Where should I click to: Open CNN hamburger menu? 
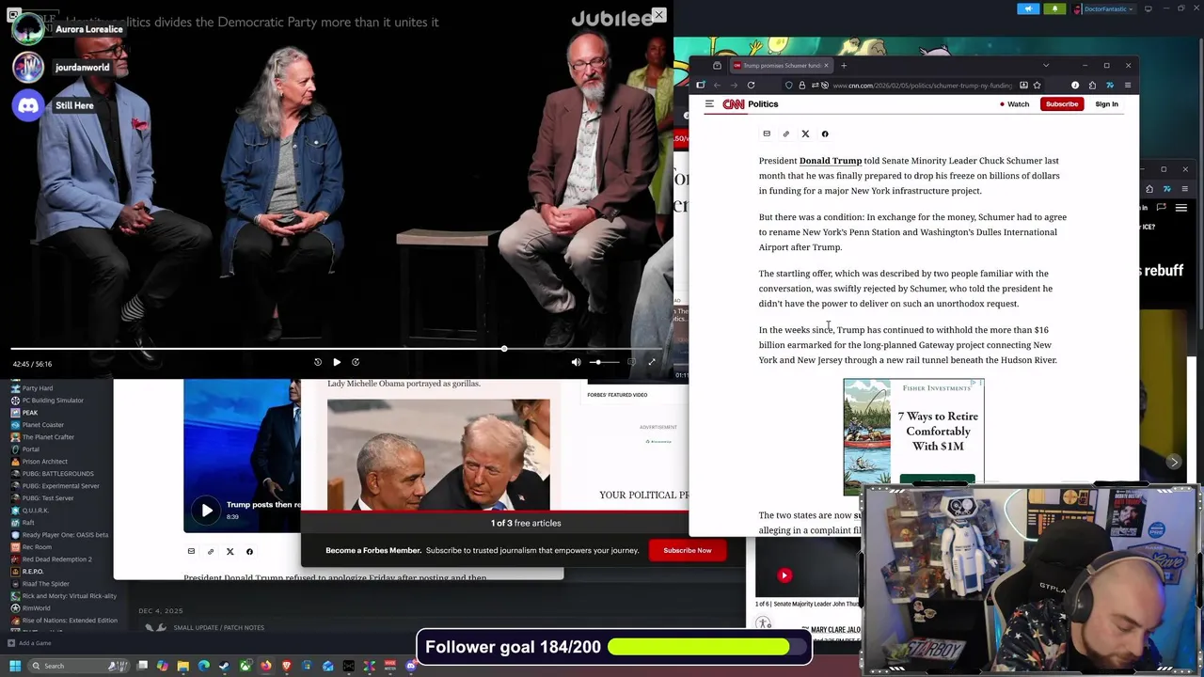(709, 104)
